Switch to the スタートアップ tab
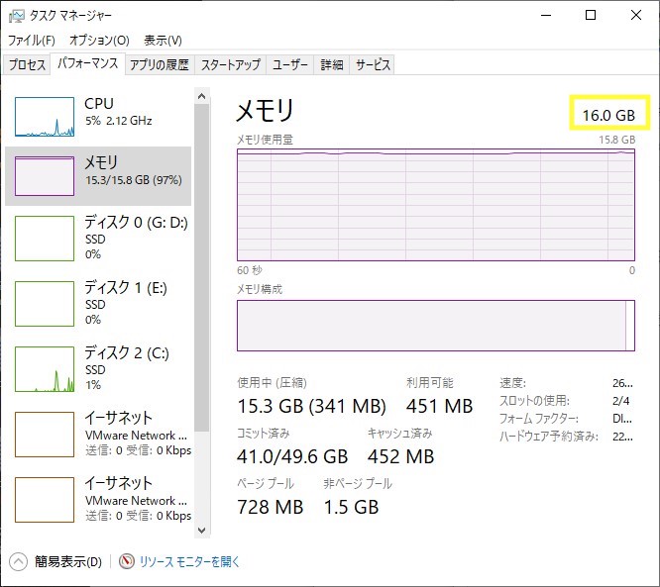This screenshot has height=587, width=660. coord(230,64)
